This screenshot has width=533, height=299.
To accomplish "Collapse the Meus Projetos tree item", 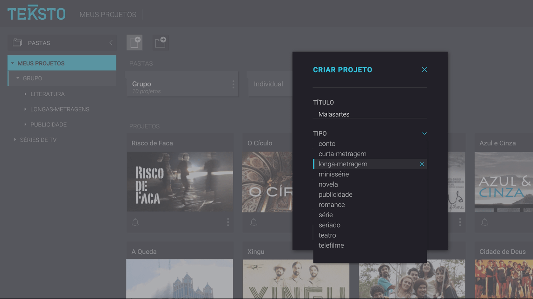I will (x=12, y=63).
